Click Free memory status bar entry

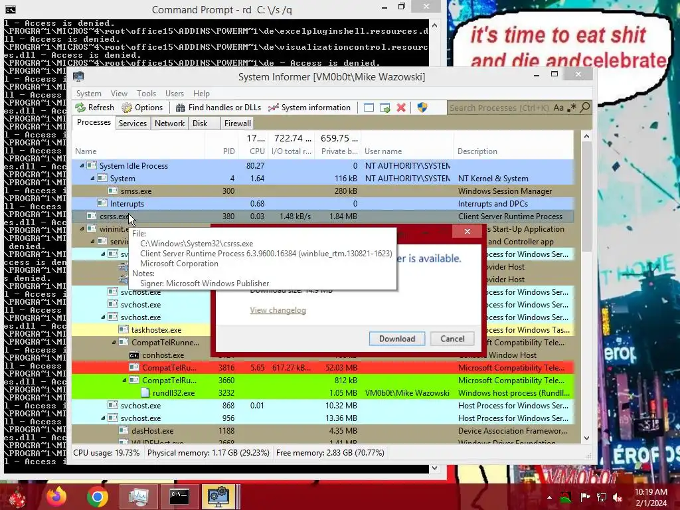330,453
